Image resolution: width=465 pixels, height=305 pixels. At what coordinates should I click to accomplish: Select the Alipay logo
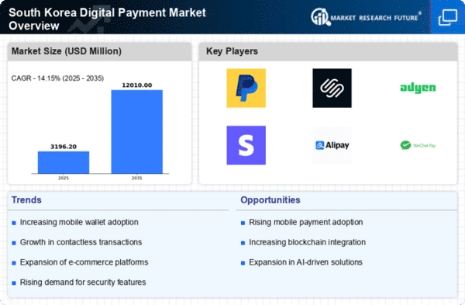coord(332,145)
